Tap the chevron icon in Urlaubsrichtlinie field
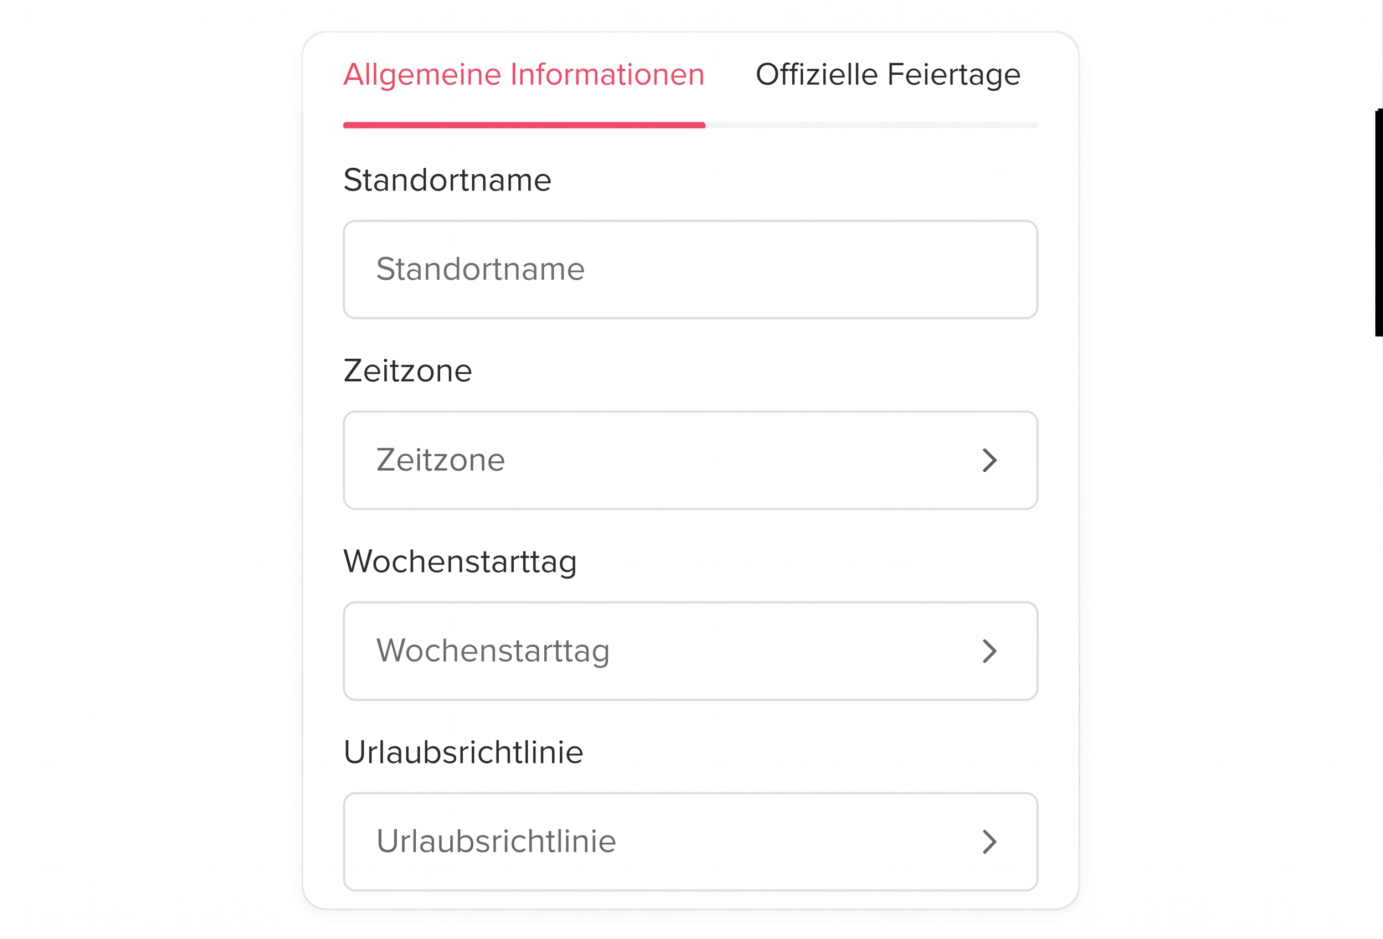 point(989,842)
